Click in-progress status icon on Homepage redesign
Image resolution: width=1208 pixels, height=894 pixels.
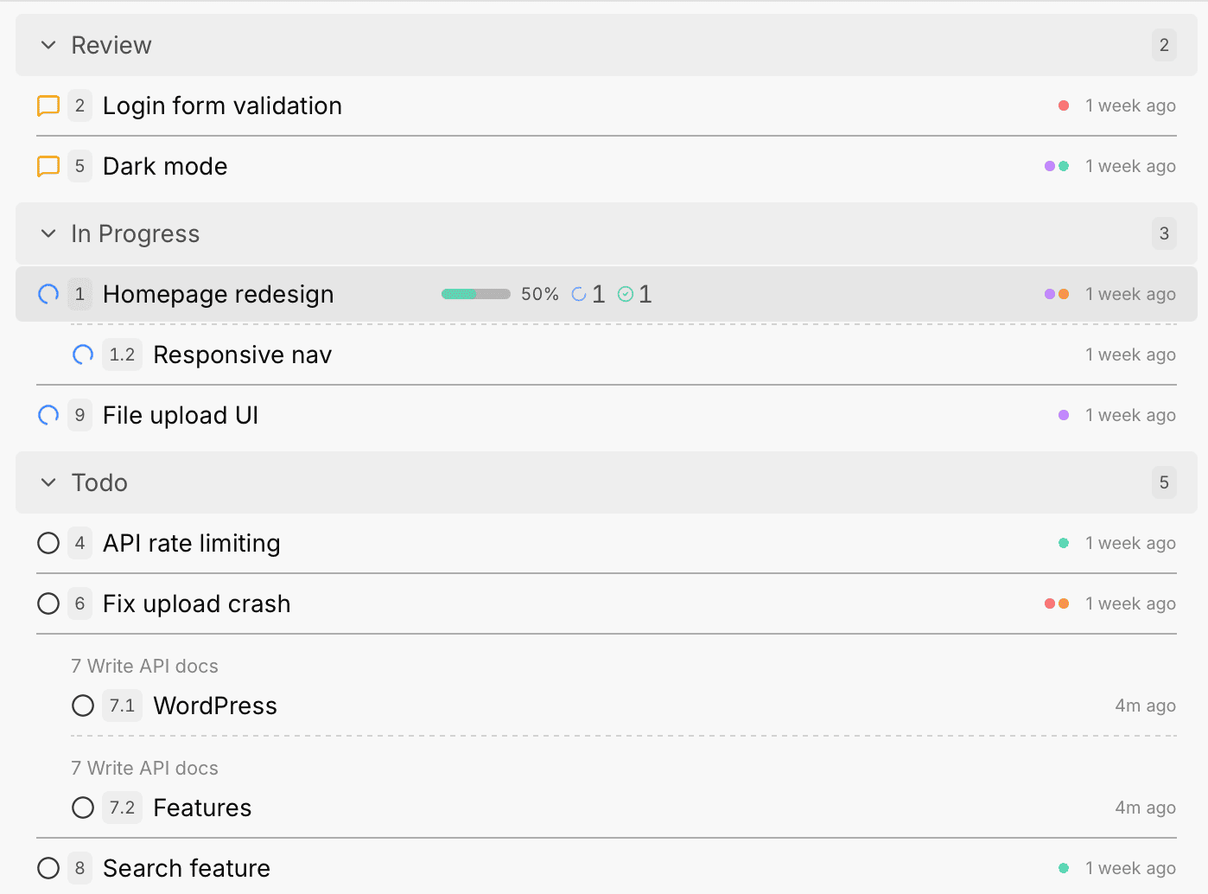pyautogui.click(x=48, y=294)
